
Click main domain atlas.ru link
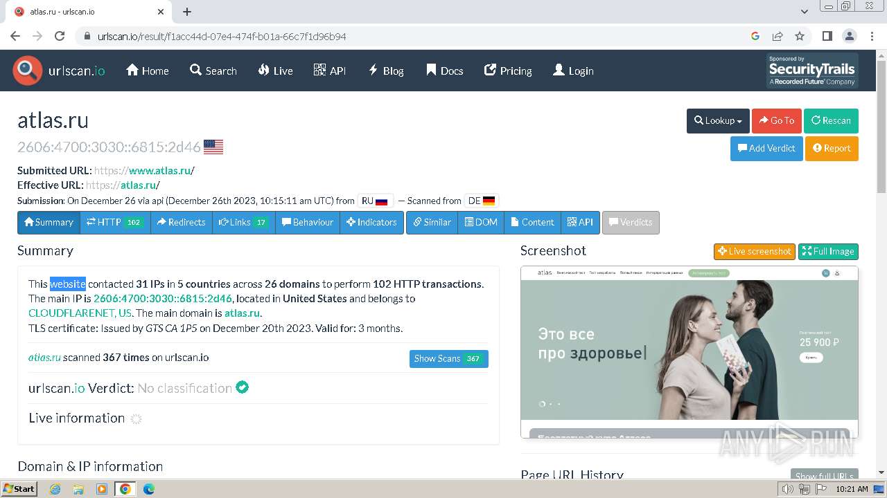point(242,313)
